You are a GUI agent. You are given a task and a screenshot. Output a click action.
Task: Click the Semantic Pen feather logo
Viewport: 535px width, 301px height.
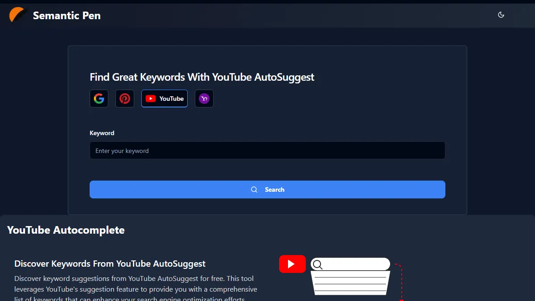coord(18,15)
